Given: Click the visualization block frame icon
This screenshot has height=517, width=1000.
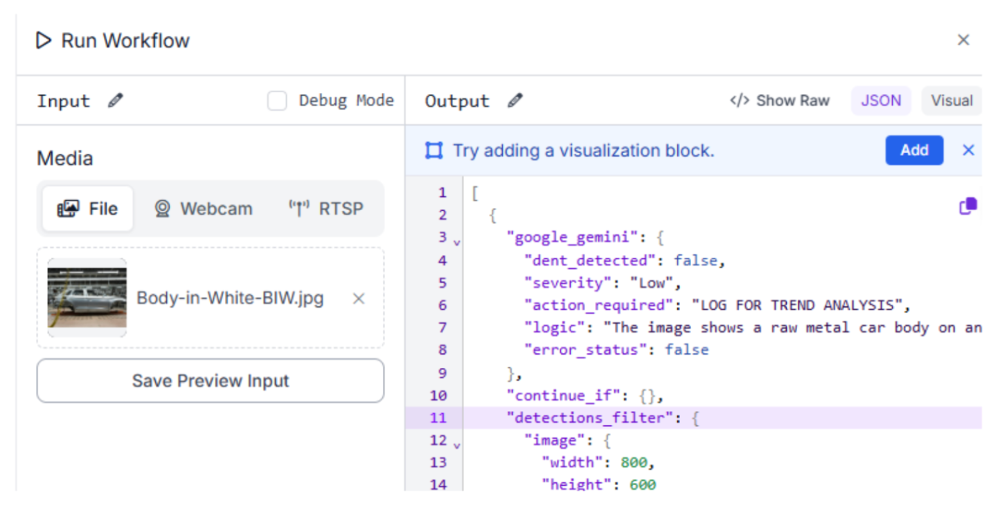Looking at the screenshot, I should coord(434,150).
